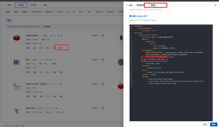The width and height of the screenshot is (219, 127).
Task: Click the 刷新 refresh button
Action: point(9,20)
